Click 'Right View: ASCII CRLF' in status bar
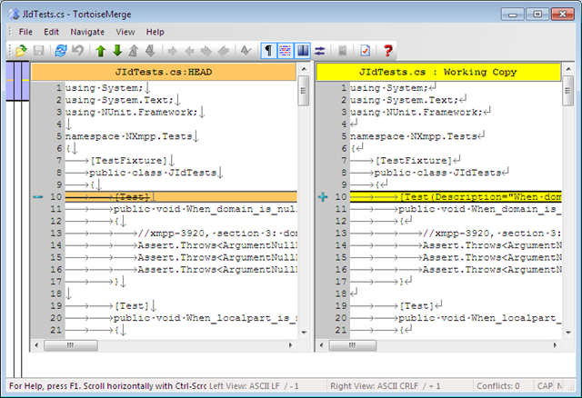Viewport: 582px width, 398px height. coord(374,386)
